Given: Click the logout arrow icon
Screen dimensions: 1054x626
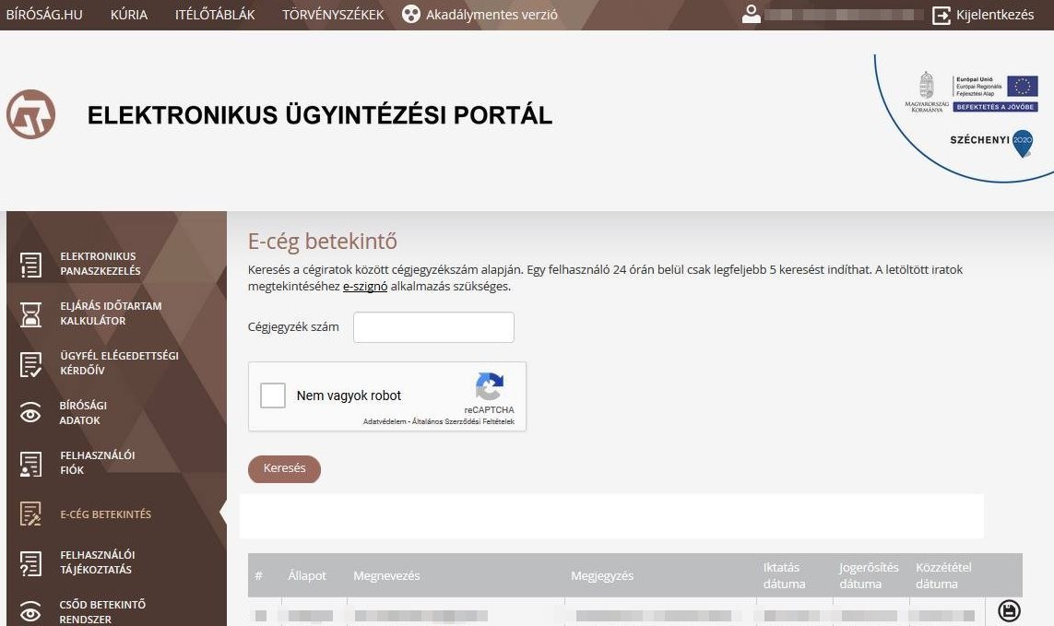Looking at the screenshot, I should coord(941,15).
